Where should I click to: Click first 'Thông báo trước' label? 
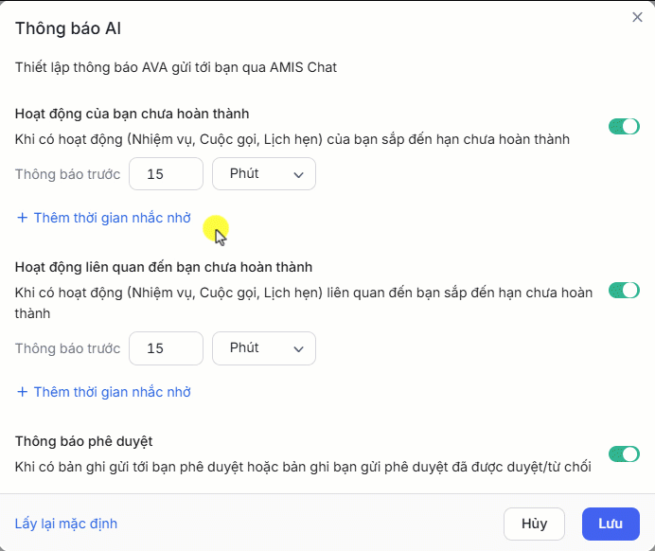click(x=67, y=174)
